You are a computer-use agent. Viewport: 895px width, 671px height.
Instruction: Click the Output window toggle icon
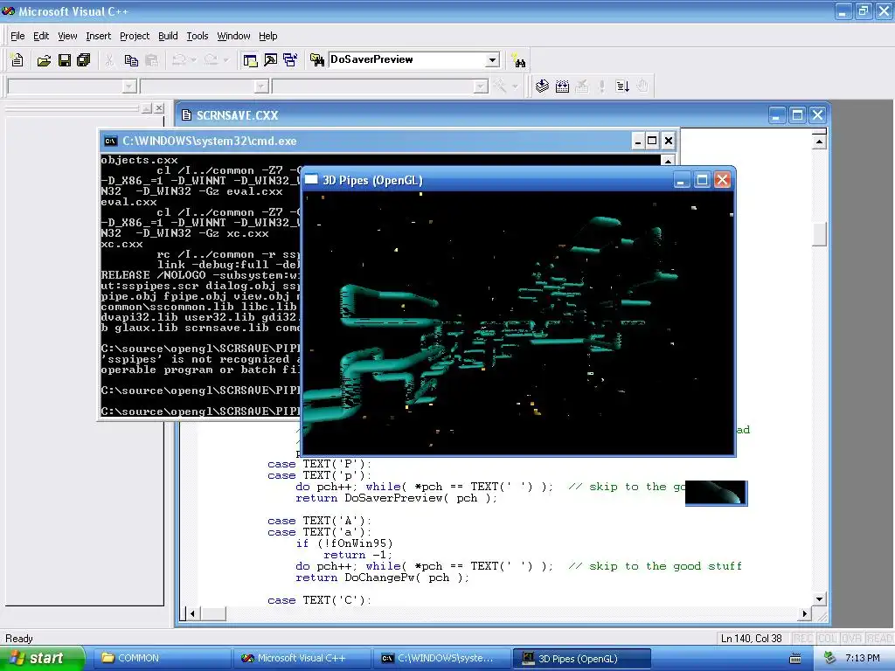tap(270, 60)
